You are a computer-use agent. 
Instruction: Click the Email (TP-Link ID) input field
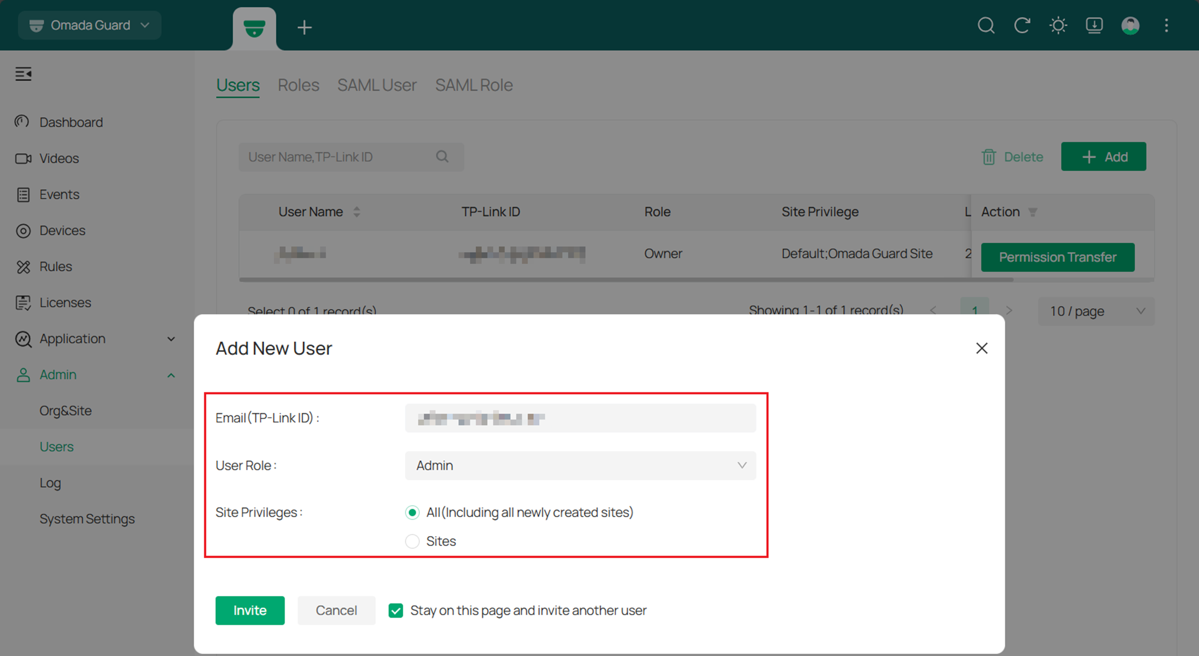[x=581, y=418]
